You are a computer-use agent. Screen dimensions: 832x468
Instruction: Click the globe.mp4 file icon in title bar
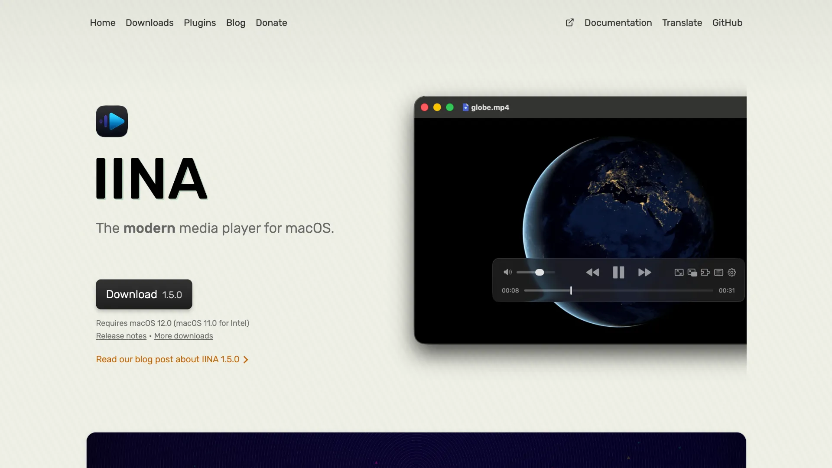[x=465, y=107]
